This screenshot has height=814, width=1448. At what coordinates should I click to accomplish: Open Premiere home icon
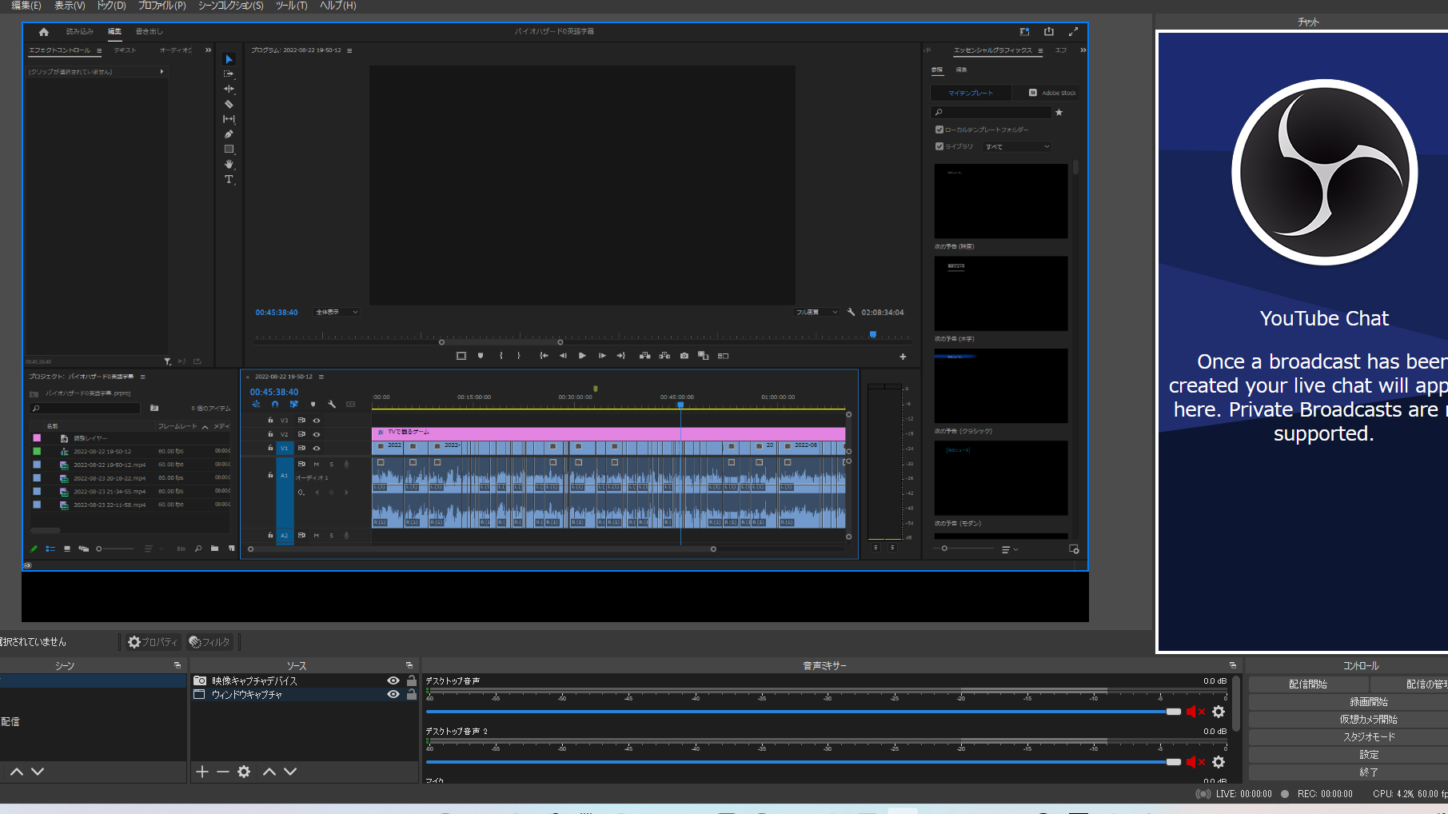coord(44,32)
